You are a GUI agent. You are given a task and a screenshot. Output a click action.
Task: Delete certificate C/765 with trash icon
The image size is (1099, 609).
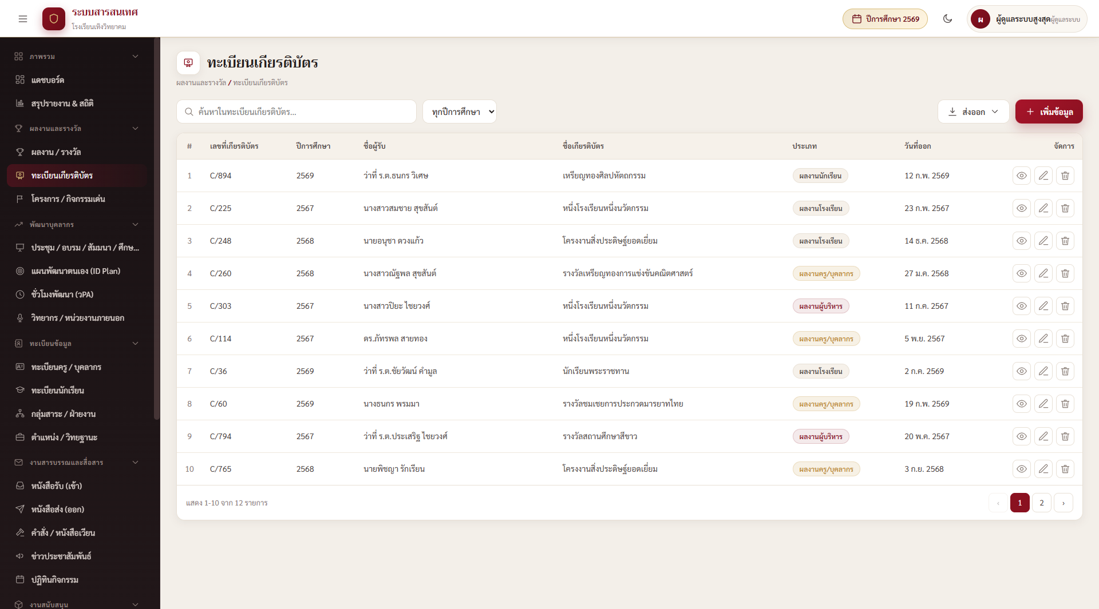click(1065, 469)
